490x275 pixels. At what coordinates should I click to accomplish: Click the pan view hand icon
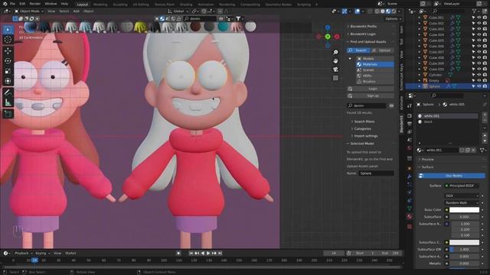(x=335, y=61)
